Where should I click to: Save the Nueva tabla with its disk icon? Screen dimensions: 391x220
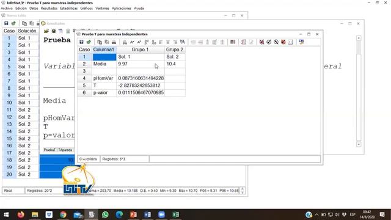(x=6, y=23)
